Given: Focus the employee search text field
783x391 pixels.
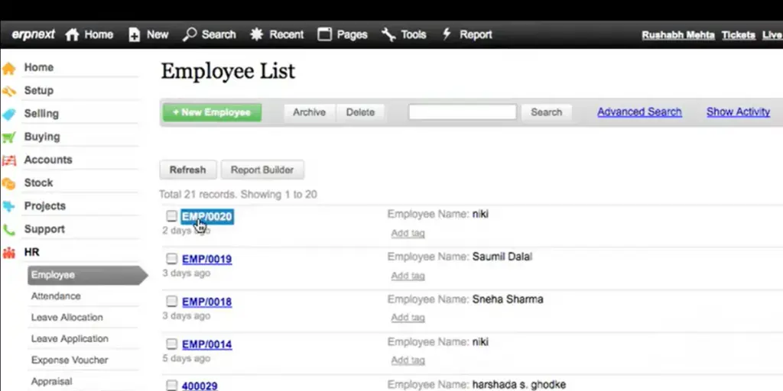Looking at the screenshot, I should [x=462, y=112].
